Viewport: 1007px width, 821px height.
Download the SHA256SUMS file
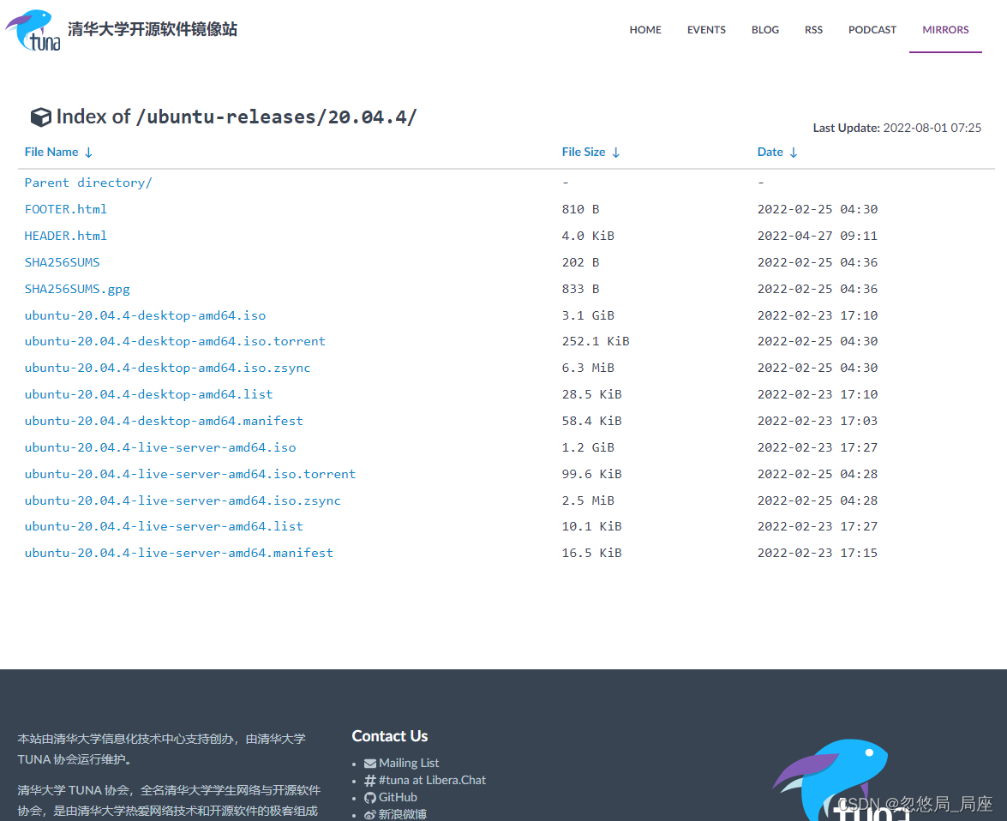point(63,262)
